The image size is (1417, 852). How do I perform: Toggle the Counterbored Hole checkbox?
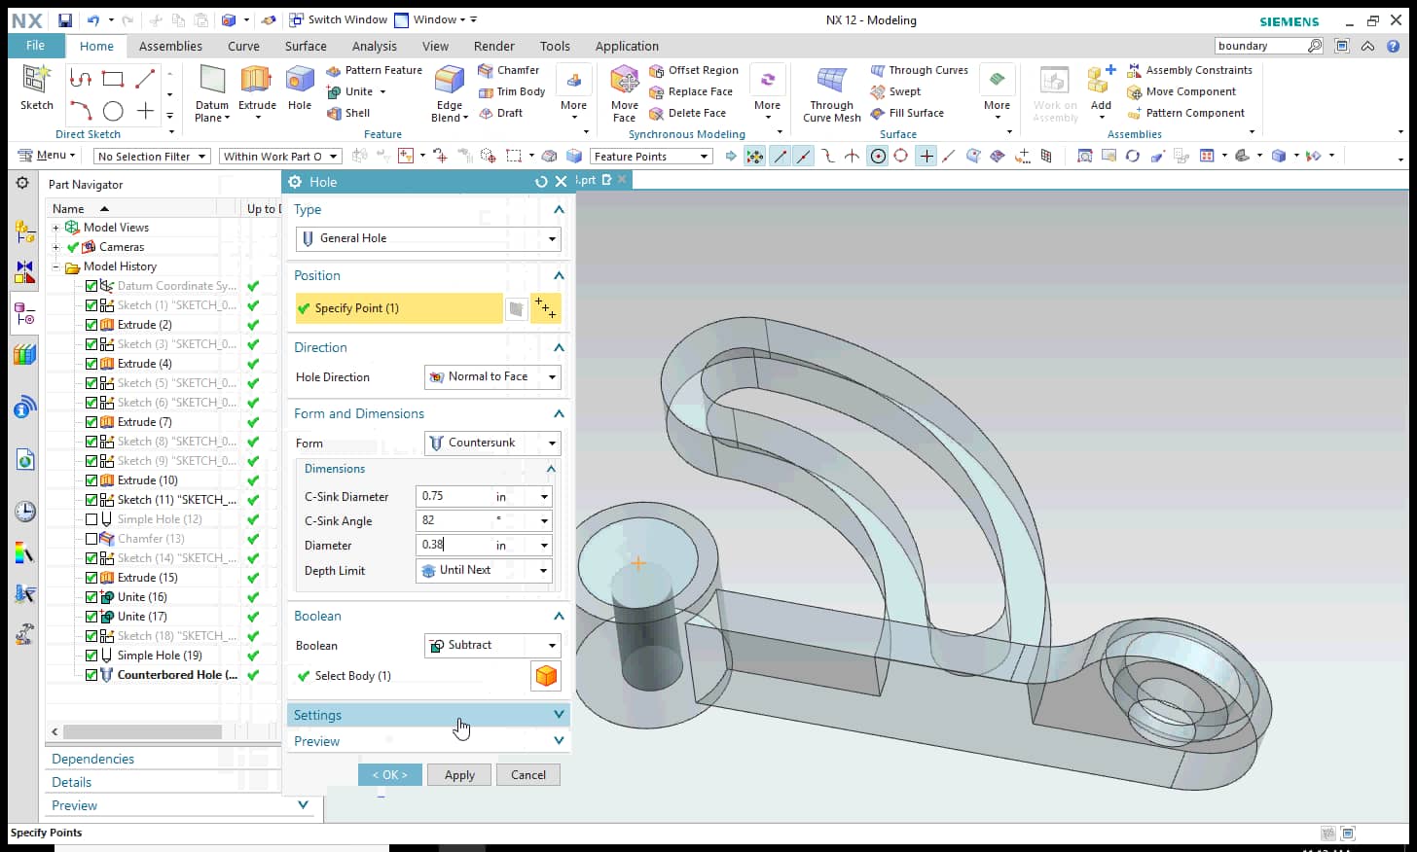coord(91,675)
